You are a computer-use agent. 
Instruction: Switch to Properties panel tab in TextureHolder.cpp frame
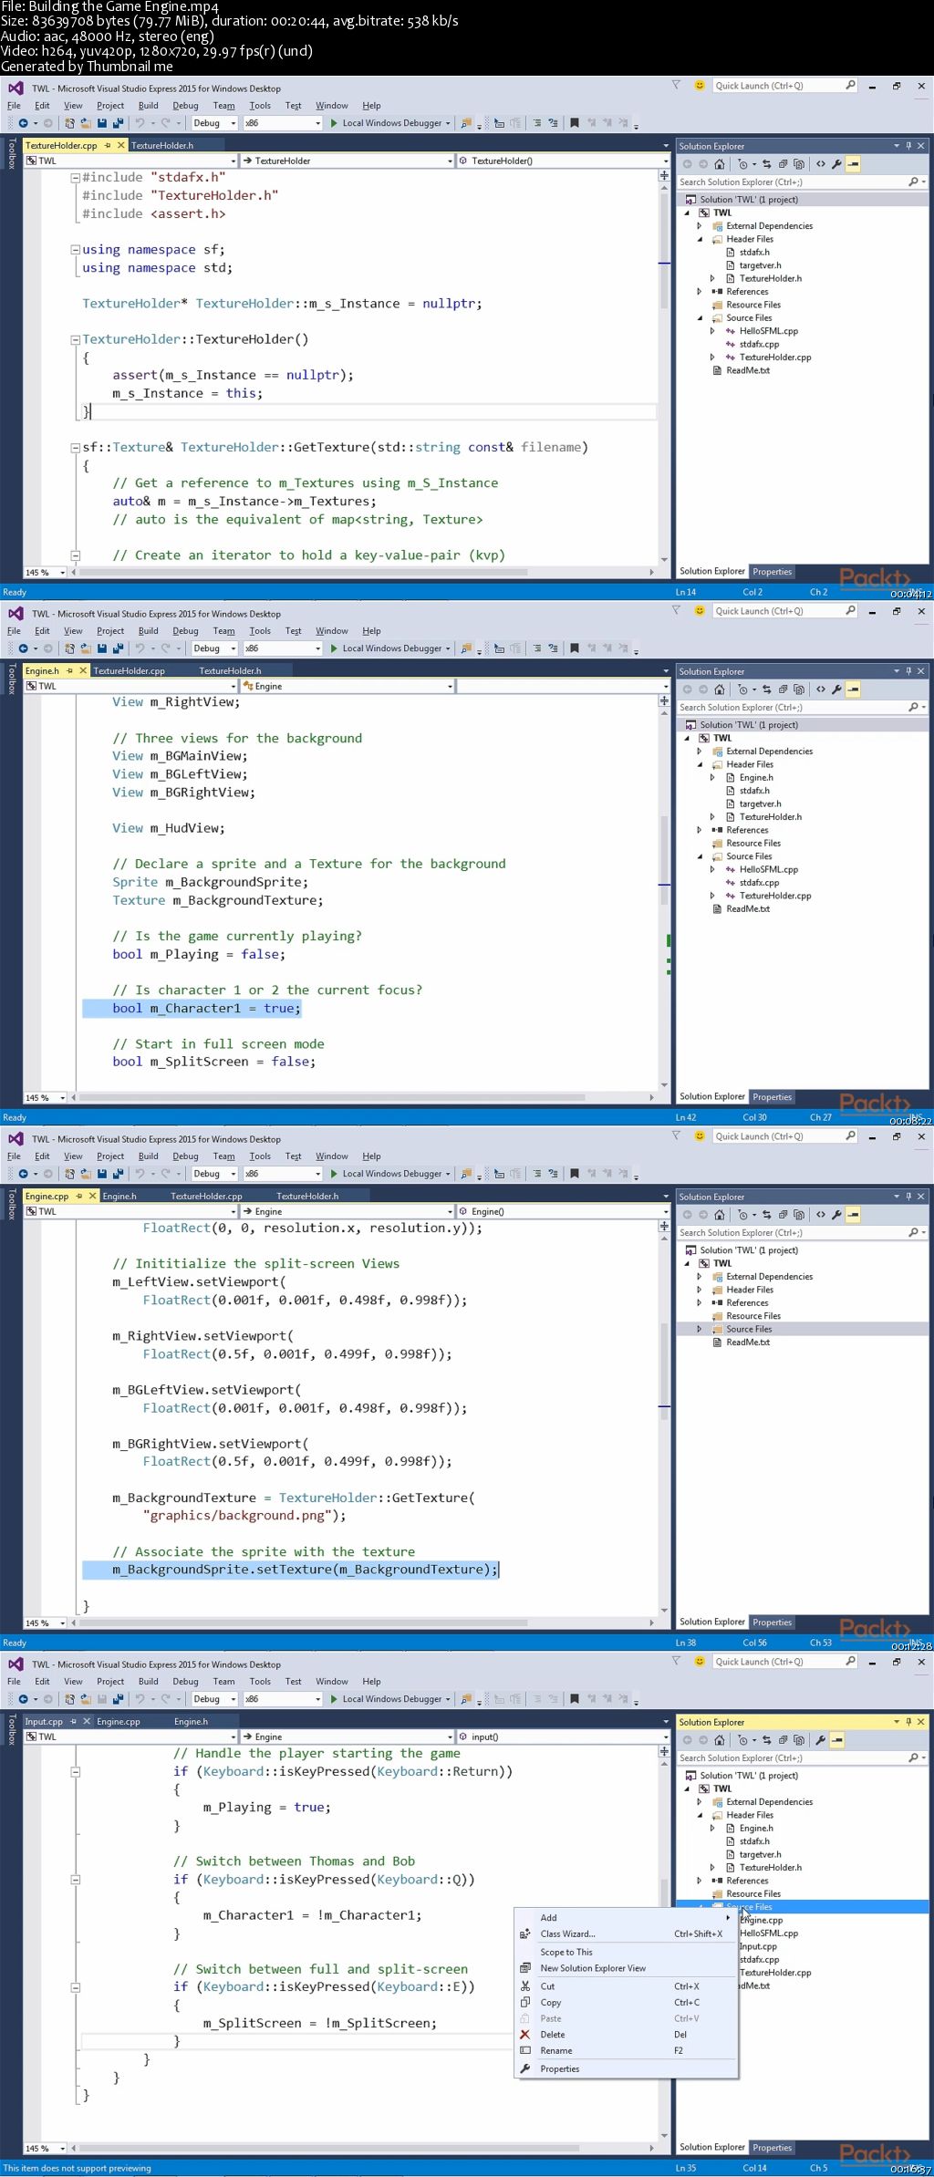coord(773,572)
